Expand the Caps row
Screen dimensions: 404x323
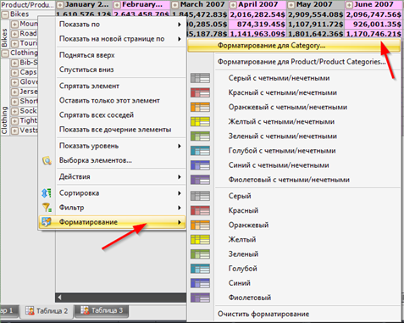[x=14, y=73]
